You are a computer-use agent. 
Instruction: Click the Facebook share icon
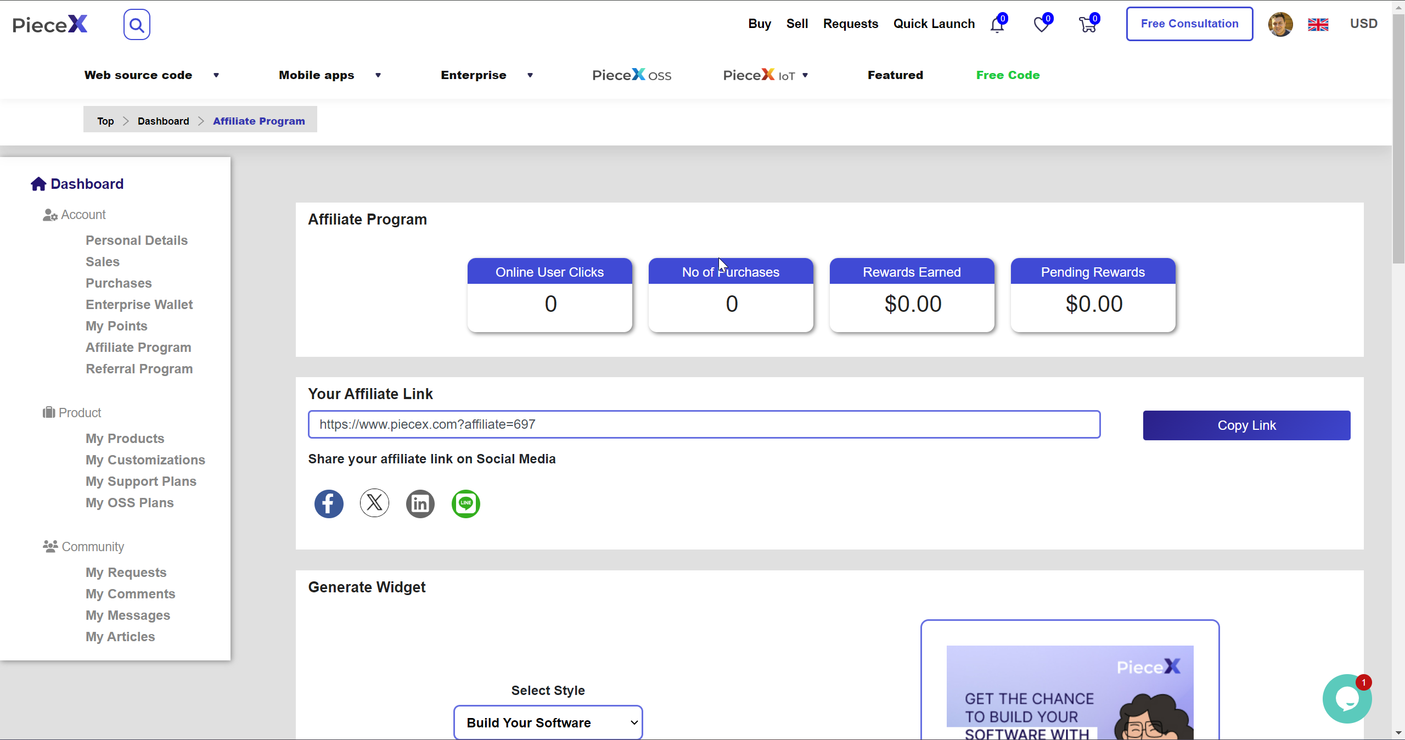click(x=329, y=503)
